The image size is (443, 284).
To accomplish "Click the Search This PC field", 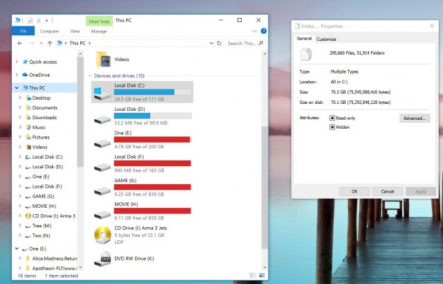I will click(245, 43).
